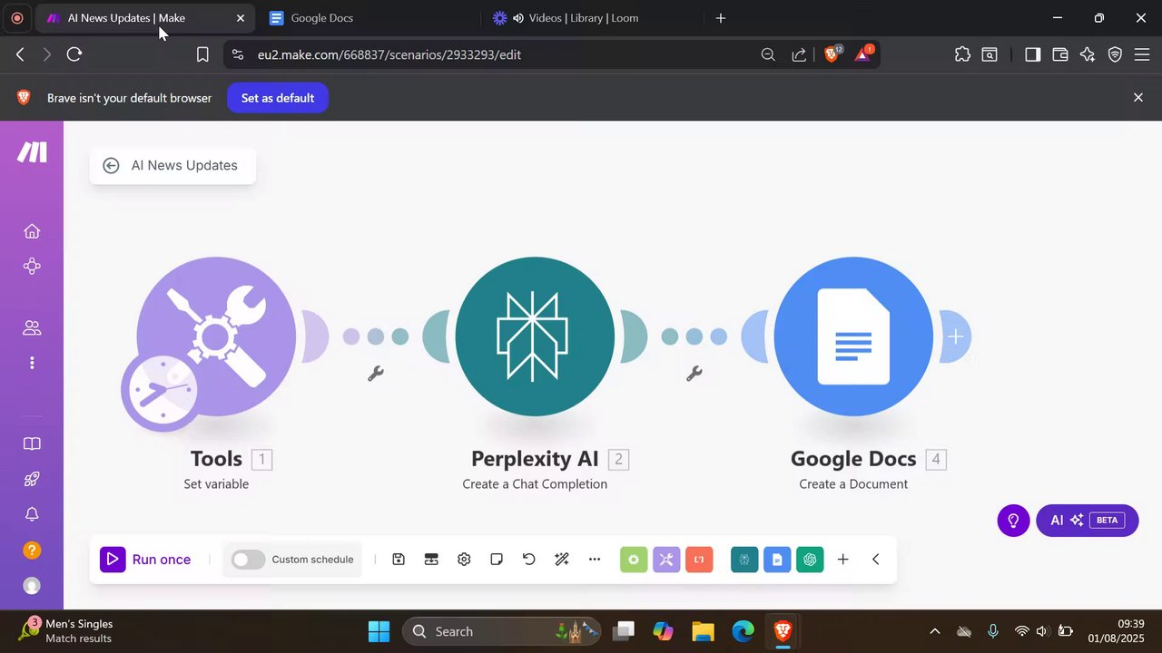The height and width of the screenshot is (653, 1162).
Task: Open the browser hamburger main menu
Action: click(x=1142, y=54)
